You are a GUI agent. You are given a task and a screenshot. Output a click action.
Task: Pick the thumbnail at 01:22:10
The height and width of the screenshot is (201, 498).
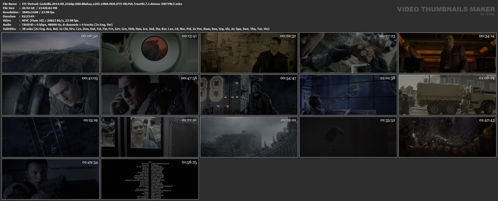click(x=150, y=137)
